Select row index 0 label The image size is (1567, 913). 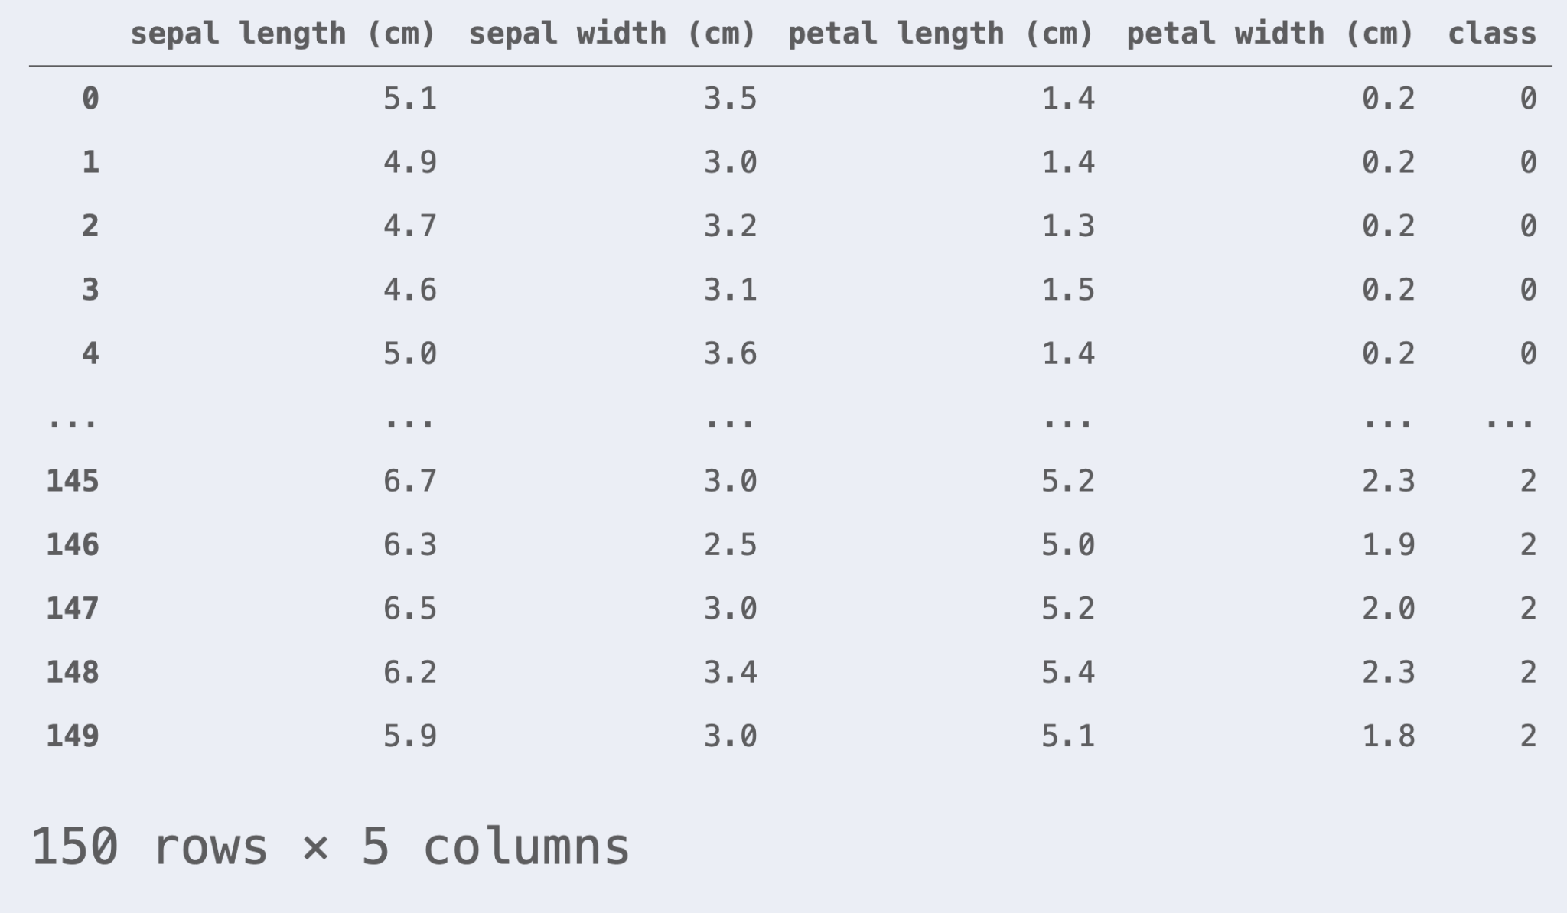[90, 99]
